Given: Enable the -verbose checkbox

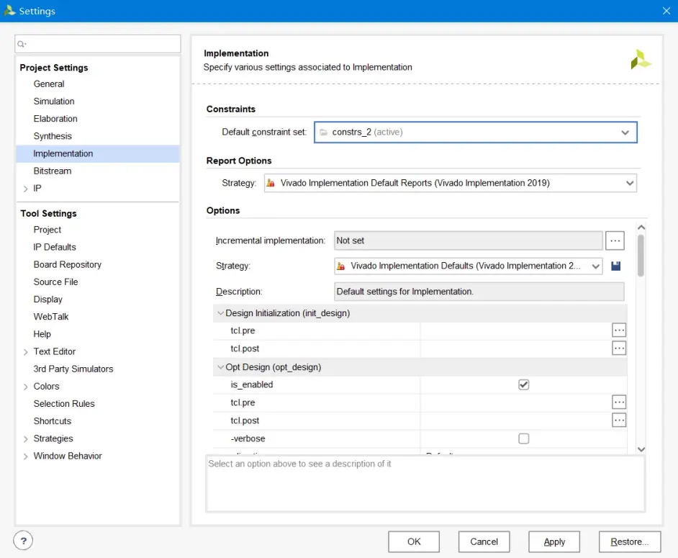Looking at the screenshot, I should (x=524, y=438).
